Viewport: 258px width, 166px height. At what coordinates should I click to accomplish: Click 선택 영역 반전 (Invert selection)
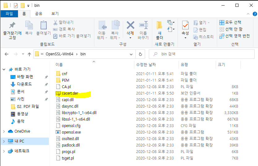click(234, 36)
